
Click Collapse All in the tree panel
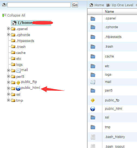[x=14, y=15]
